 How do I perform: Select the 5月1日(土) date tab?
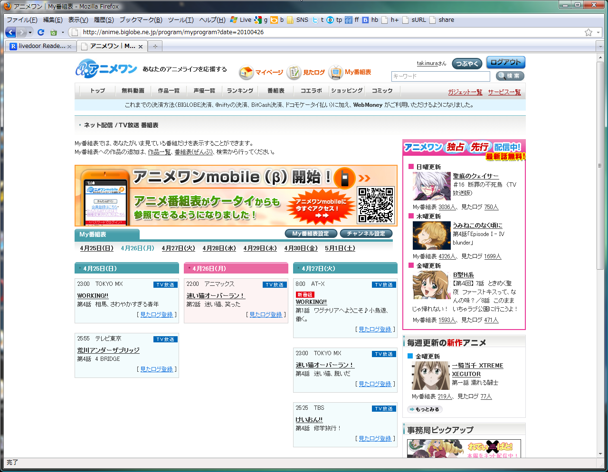(340, 248)
